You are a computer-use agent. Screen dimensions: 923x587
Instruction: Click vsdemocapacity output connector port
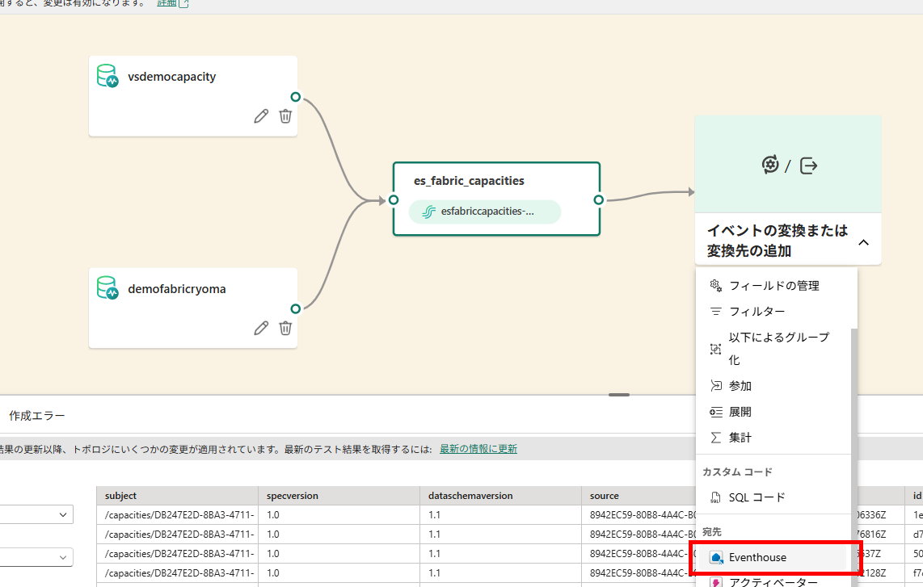click(x=296, y=97)
